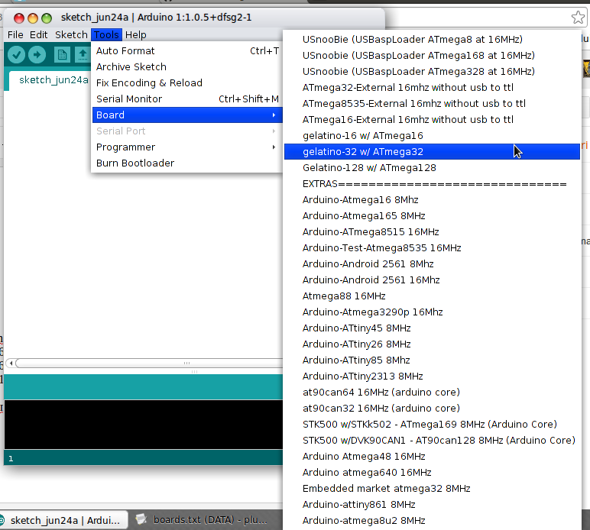Viewport: 590px width, 530px height.
Task: Select Arduino-Test-Atmega8535 16MHz board
Action: [432, 247]
